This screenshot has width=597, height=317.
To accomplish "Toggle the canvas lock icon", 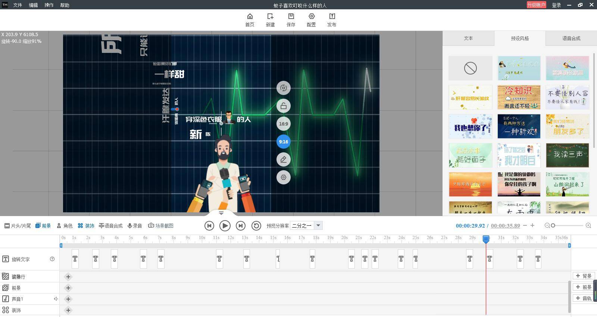I will pyautogui.click(x=284, y=106).
